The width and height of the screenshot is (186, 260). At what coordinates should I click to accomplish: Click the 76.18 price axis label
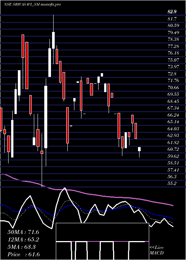173,53
